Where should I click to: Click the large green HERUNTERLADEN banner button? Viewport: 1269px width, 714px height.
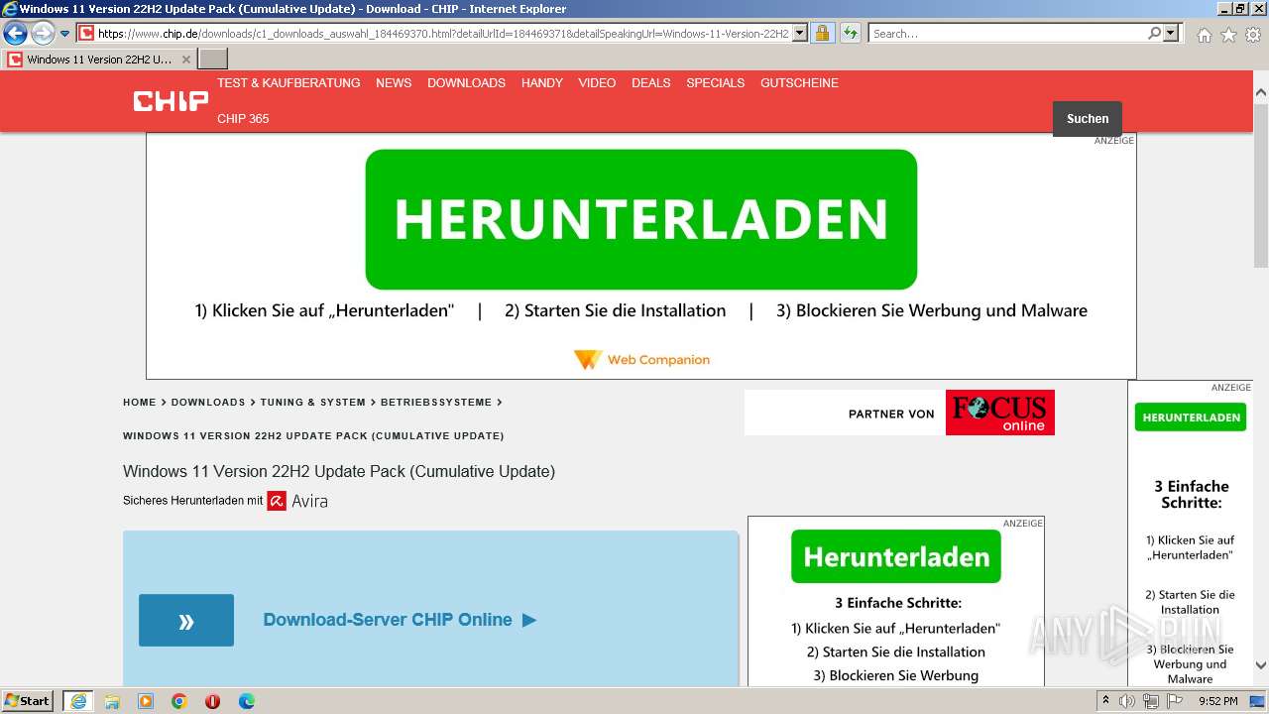point(641,219)
